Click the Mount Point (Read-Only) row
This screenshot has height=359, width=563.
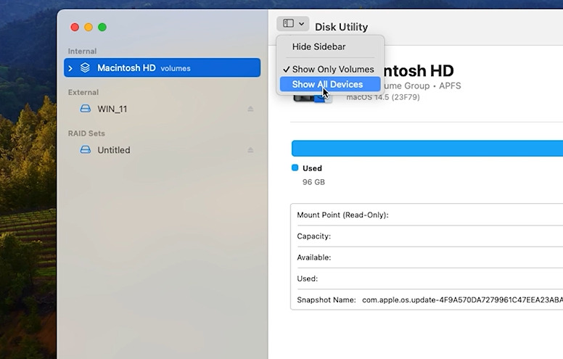pyautogui.click(x=427, y=215)
